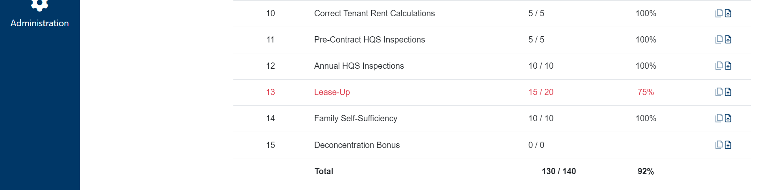Screen dimensions: 783x190
Task: Upload file for Correct Tenant Rent Calculations
Action: click(728, 13)
